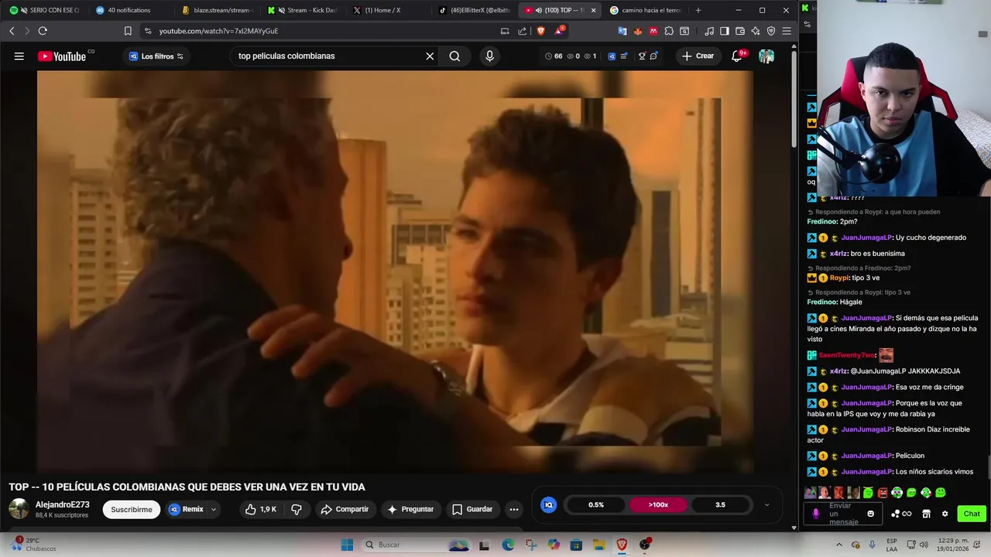Open the Brave VPN shield icon

click(771, 31)
